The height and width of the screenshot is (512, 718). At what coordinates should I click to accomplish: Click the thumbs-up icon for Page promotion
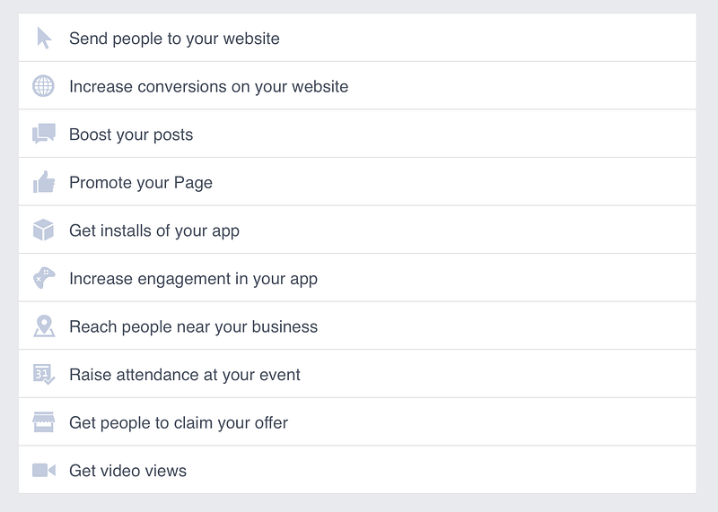44,182
